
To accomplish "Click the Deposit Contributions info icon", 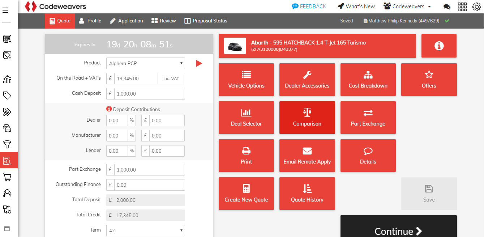I will 109,109.
